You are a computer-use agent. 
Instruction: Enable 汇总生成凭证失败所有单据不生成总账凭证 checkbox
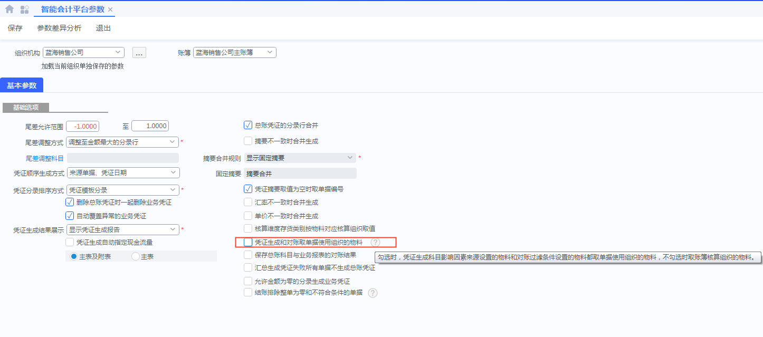[x=248, y=267]
